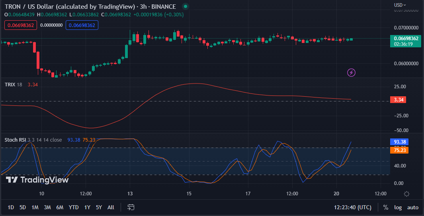Open the go-to-date calendar icon
Image resolution: width=424 pixels, height=216 pixels.
click(131, 207)
